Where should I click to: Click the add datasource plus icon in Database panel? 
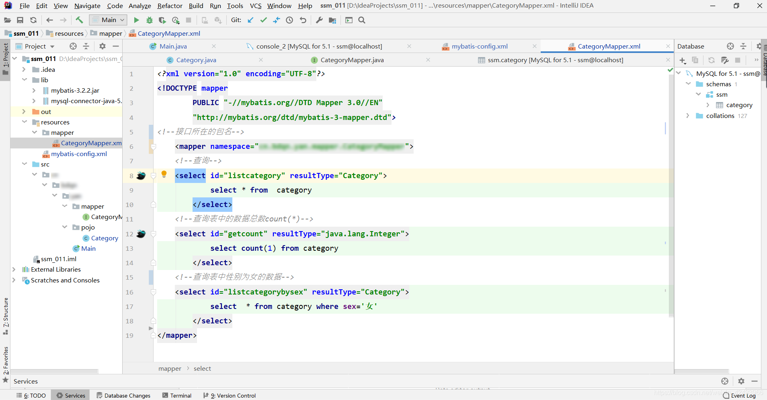pyautogui.click(x=683, y=60)
